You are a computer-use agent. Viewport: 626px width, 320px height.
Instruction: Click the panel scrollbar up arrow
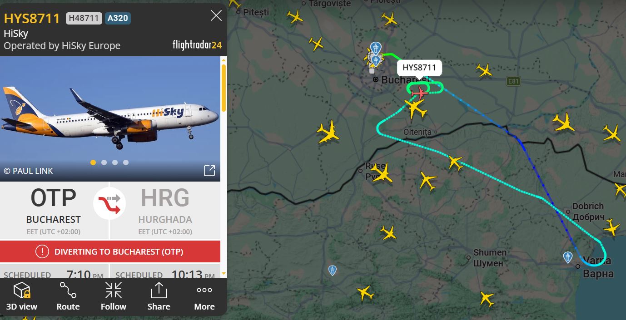(x=224, y=60)
